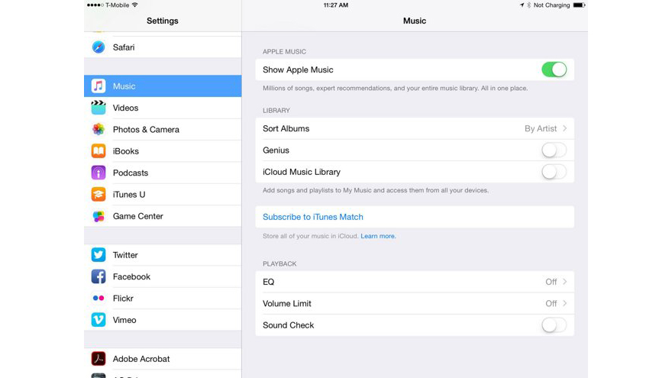Open the Learn more link
This screenshot has width=672, height=378.
click(x=378, y=236)
